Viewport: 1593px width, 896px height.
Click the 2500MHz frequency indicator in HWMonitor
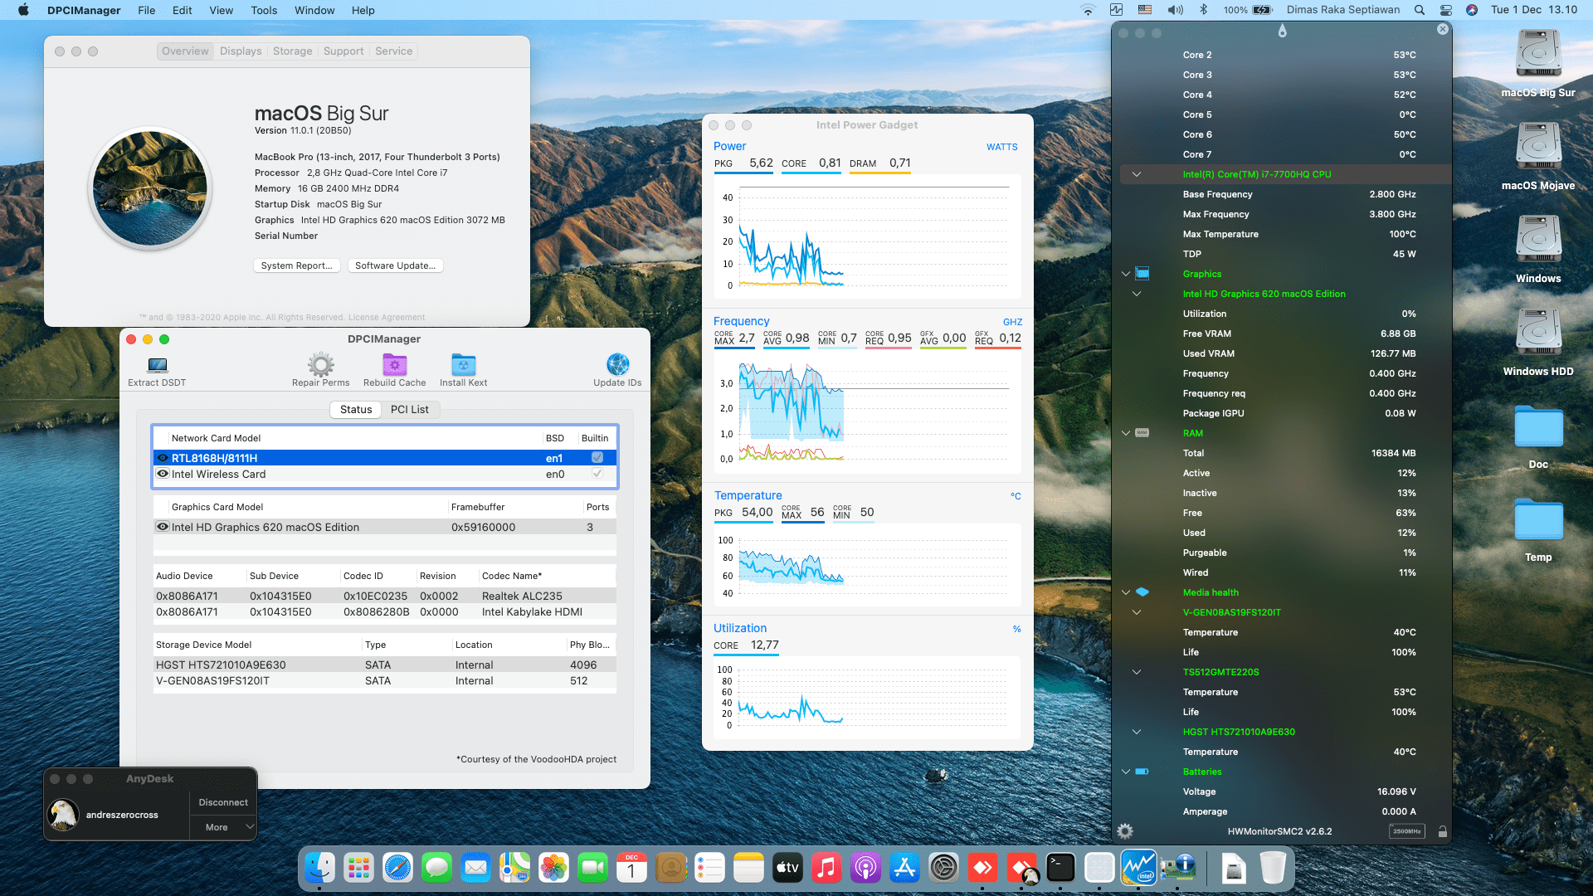(1406, 831)
